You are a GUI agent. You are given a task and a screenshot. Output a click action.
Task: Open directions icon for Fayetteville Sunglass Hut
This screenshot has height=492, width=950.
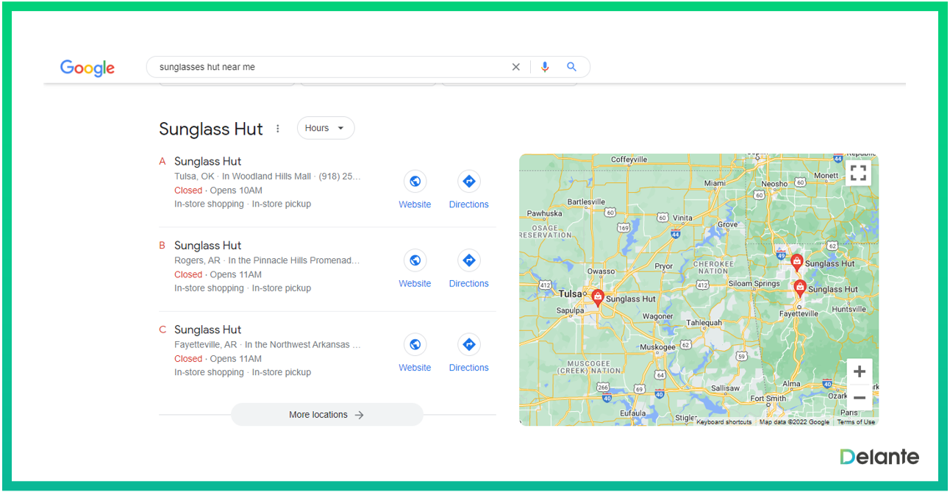pos(468,344)
